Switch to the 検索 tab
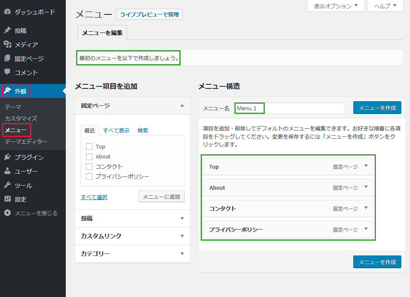This screenshot has width=410, height=297. pos(143,130)
